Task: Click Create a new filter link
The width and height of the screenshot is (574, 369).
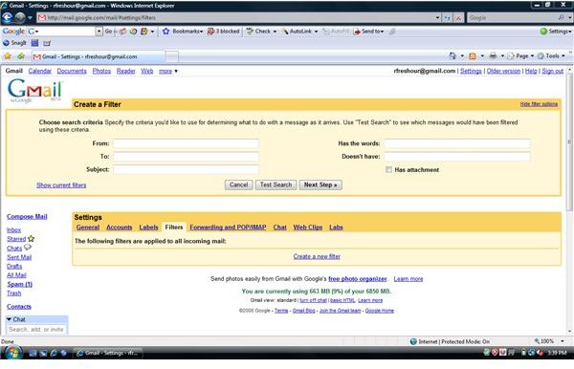Action: [317, 256]
